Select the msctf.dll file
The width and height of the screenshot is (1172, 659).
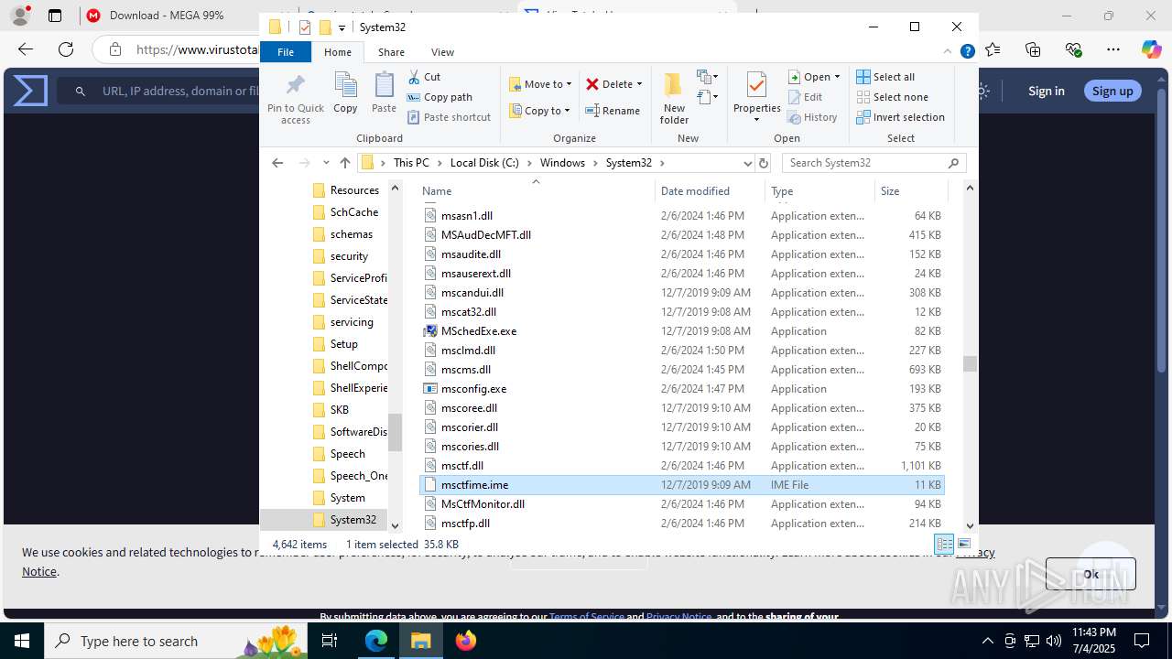pyautogui.click(x=681, y=466)
